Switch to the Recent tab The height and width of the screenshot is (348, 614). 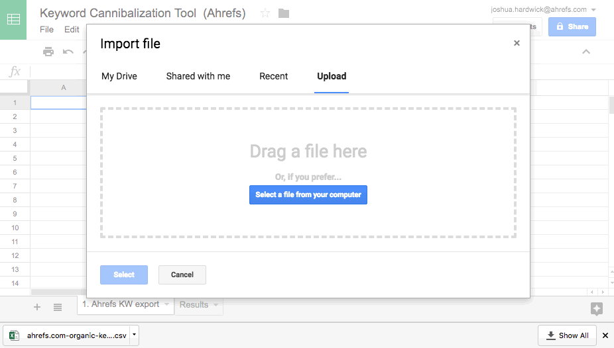273,76
